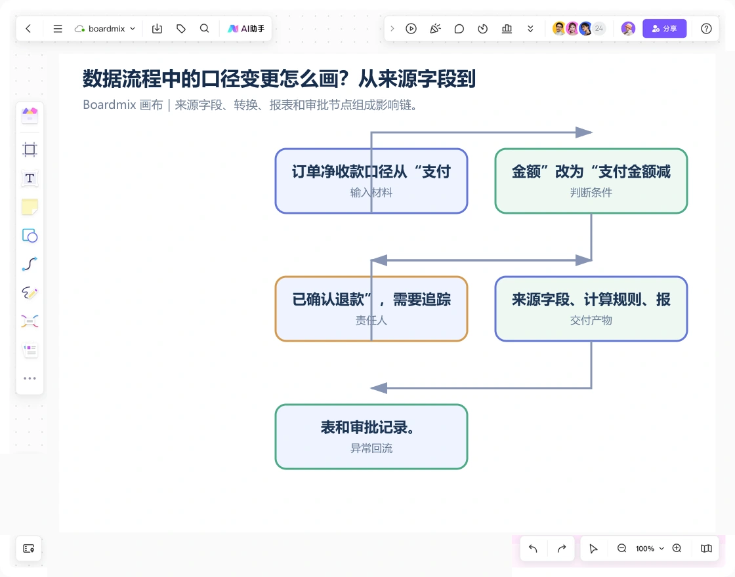The height and width of the screenshot is (577, 735).
Task: Select the Pen drawing tool
Action: point(30,292)
